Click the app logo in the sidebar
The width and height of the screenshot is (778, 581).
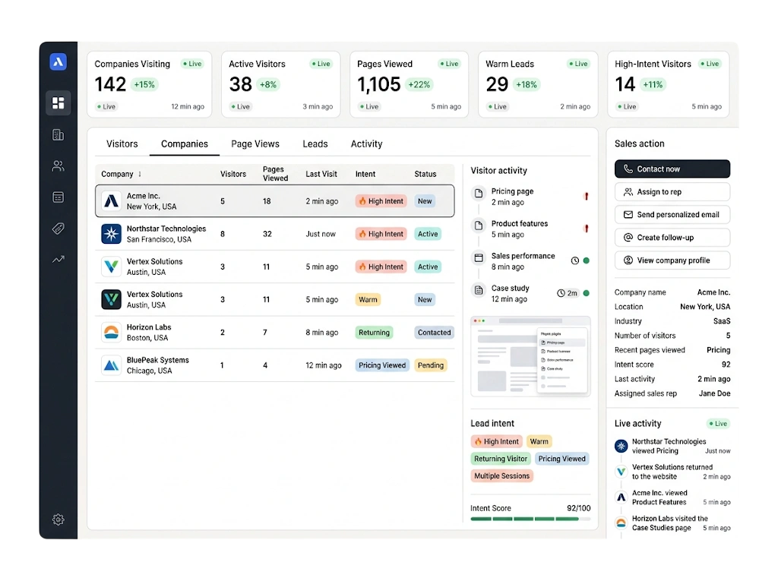point(58,62)
